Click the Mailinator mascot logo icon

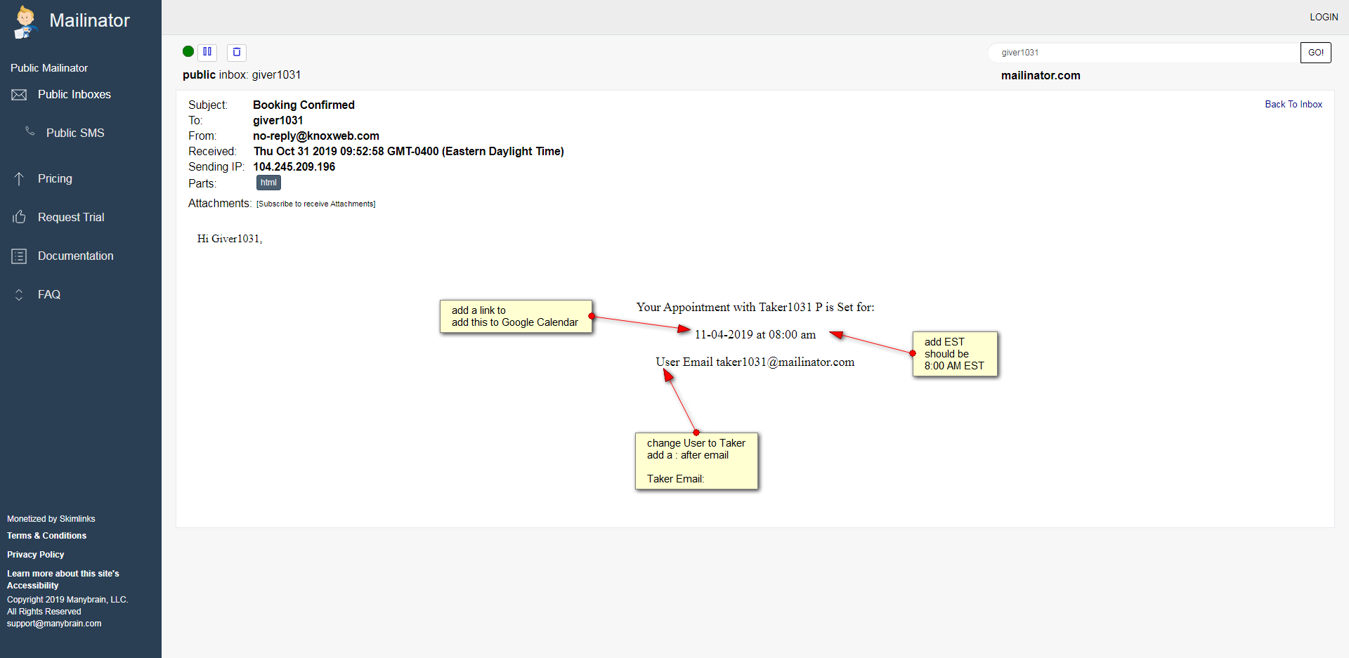click(x=26, y=22)
